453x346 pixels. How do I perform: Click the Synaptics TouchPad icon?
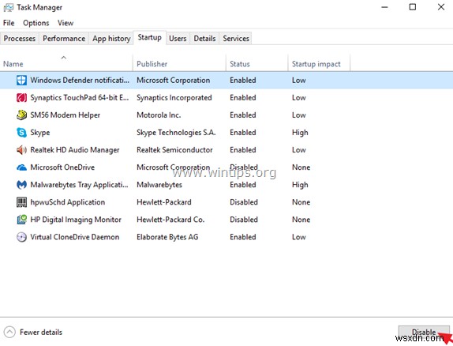click(21, 98)
